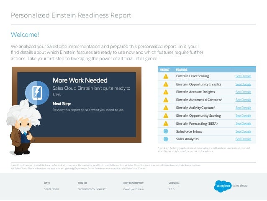Click the More Work Needed heading
This screenshot has height=201, width=267.
point(80,80)
